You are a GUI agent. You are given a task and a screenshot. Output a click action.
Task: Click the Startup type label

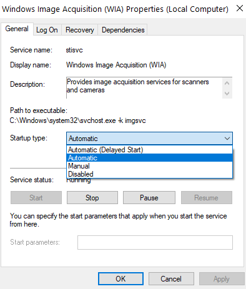point(29,138)
